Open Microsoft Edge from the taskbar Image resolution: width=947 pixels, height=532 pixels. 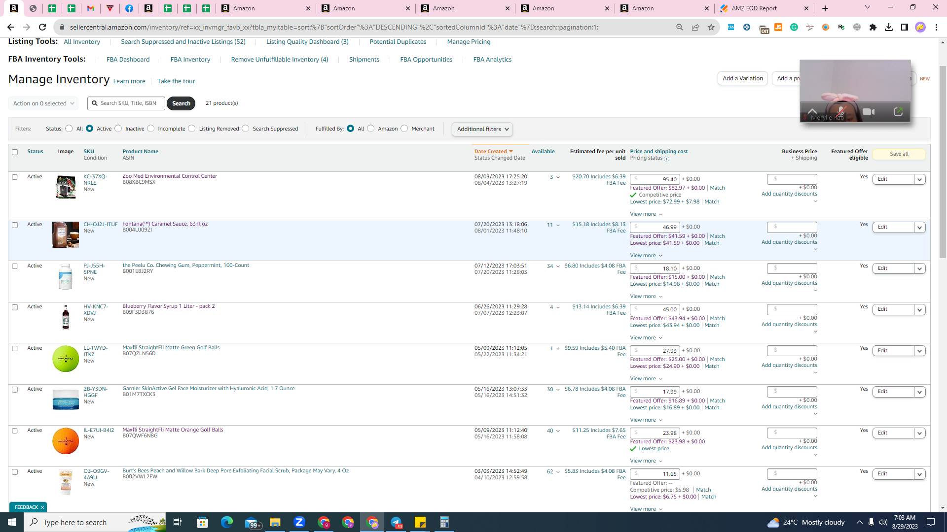227,522
